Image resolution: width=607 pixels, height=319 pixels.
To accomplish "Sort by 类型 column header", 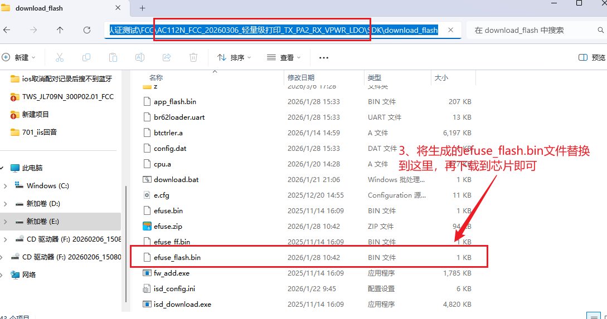I will tap(375, 78).
